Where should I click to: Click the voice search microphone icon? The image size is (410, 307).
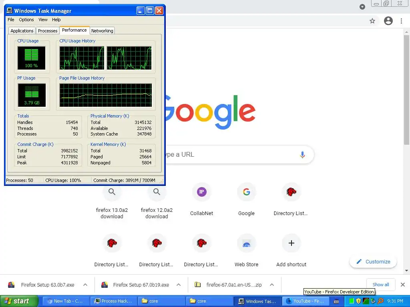[x=302, y=155]
